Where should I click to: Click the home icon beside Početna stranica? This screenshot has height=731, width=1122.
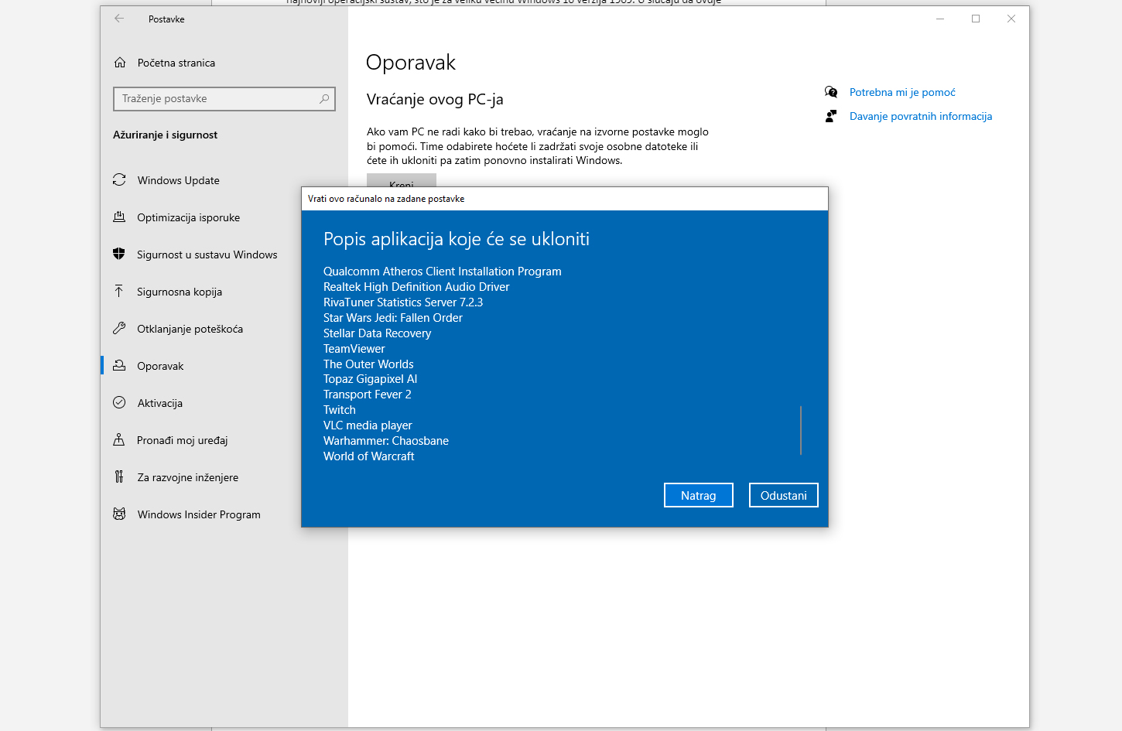click(x=120, y=63)
